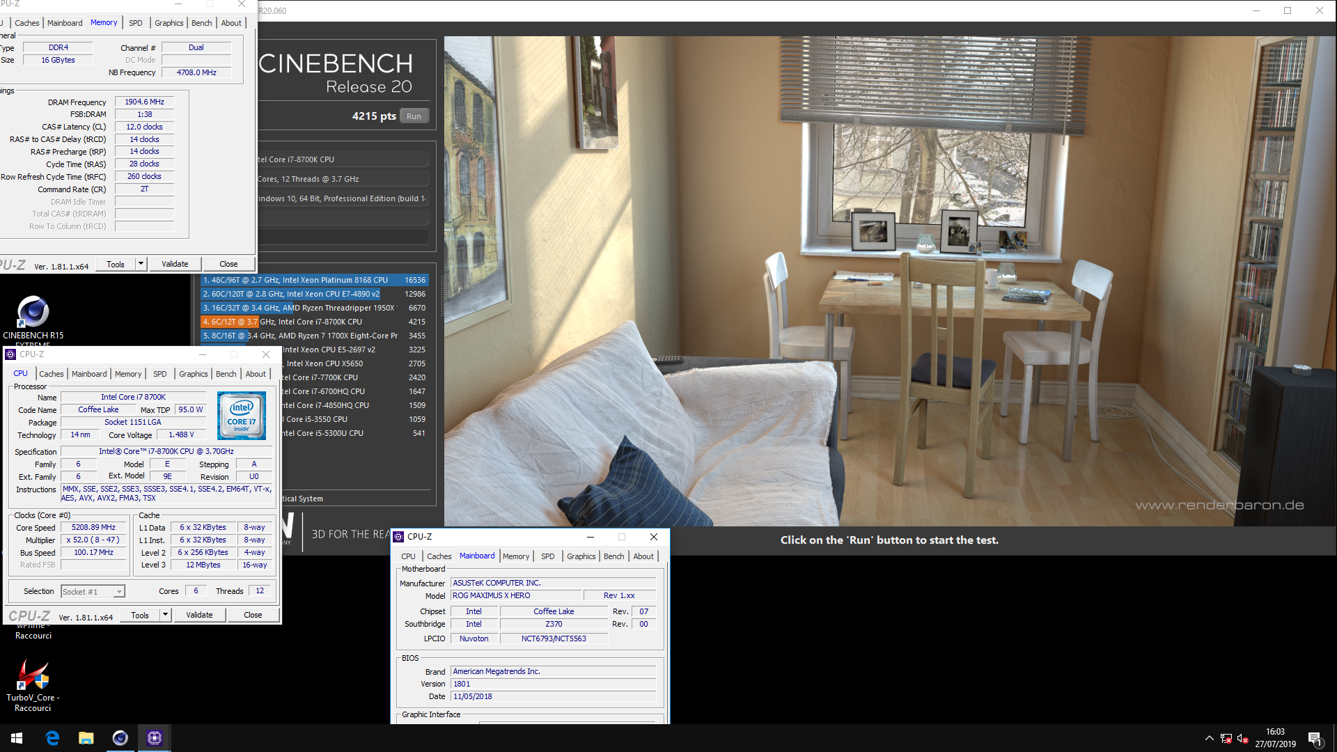Click CPU-Z title icon in Mainboard window
Viewport: 1337px width, 752px height.
click(398, 537)
